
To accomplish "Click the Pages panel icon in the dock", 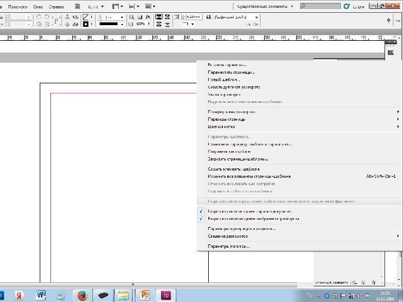I will pos(391,53).
